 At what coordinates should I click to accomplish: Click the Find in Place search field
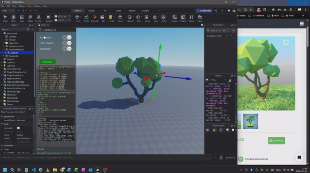click(x=214, y=31)
